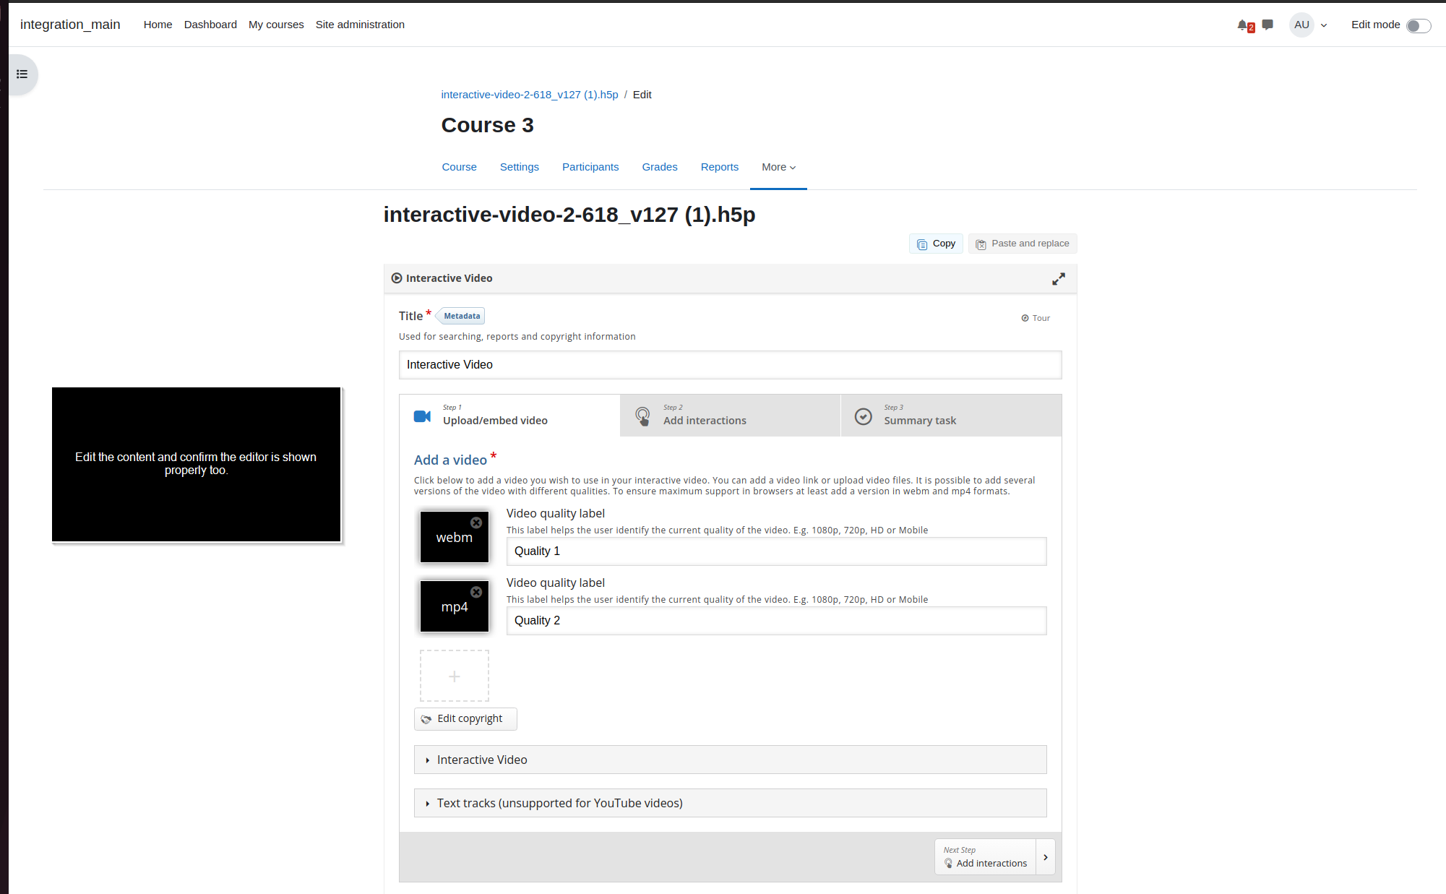Click the Add interactions touch icon
Screen dimensions: 1446x894
click(642, 416)
